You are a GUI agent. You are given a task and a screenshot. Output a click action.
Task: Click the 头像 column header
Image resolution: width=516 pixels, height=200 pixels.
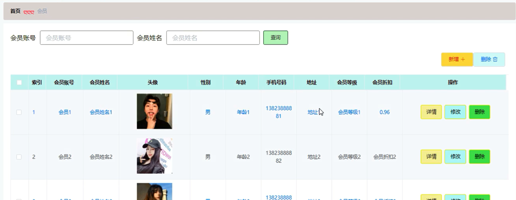click(153, 83)
